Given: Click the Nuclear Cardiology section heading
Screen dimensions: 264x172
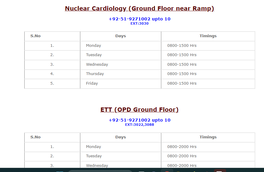Looking at the screenshot, I should pyautogui.click(x=139, y=8).
